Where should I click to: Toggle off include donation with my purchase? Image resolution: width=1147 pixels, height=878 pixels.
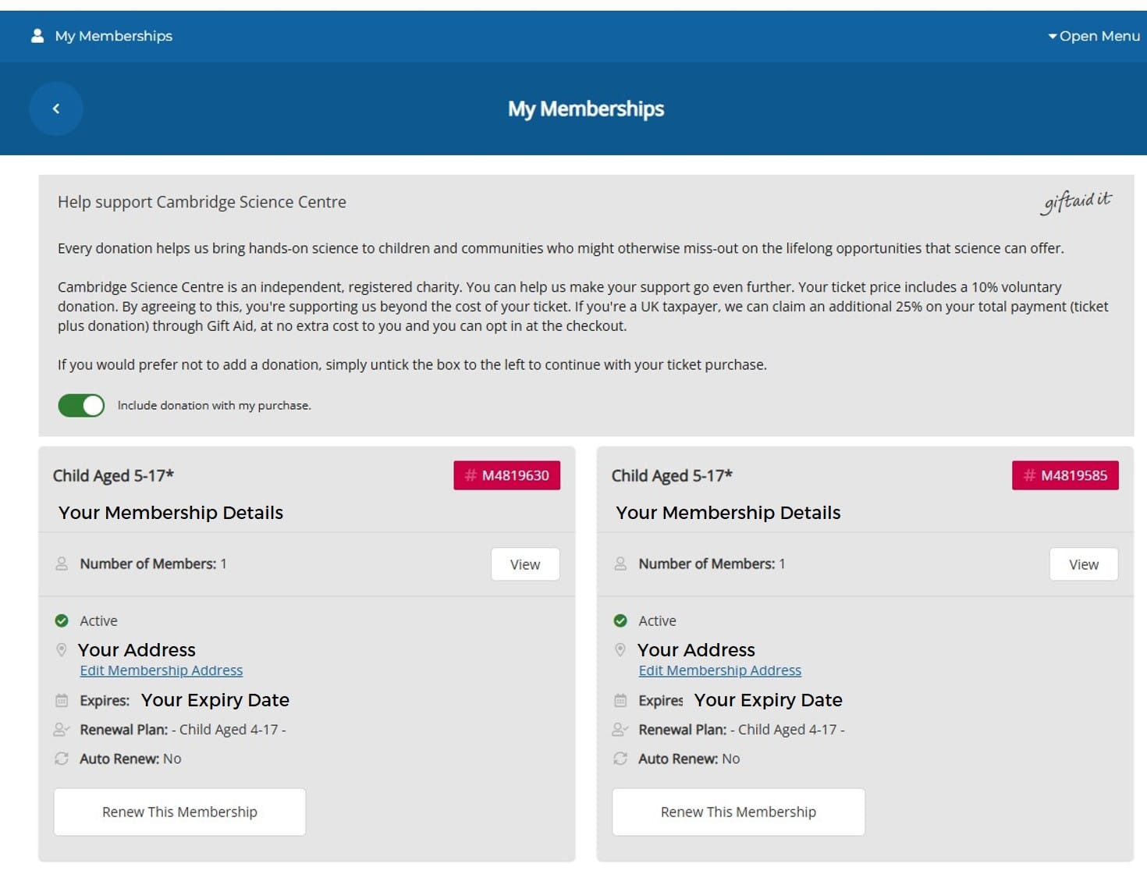[x=81, y=406]
